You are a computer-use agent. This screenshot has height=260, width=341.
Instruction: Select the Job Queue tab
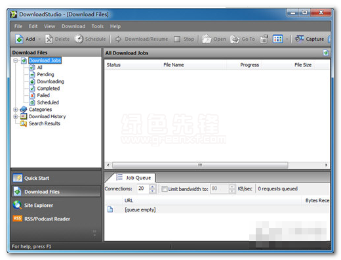[x=134, y=178]
